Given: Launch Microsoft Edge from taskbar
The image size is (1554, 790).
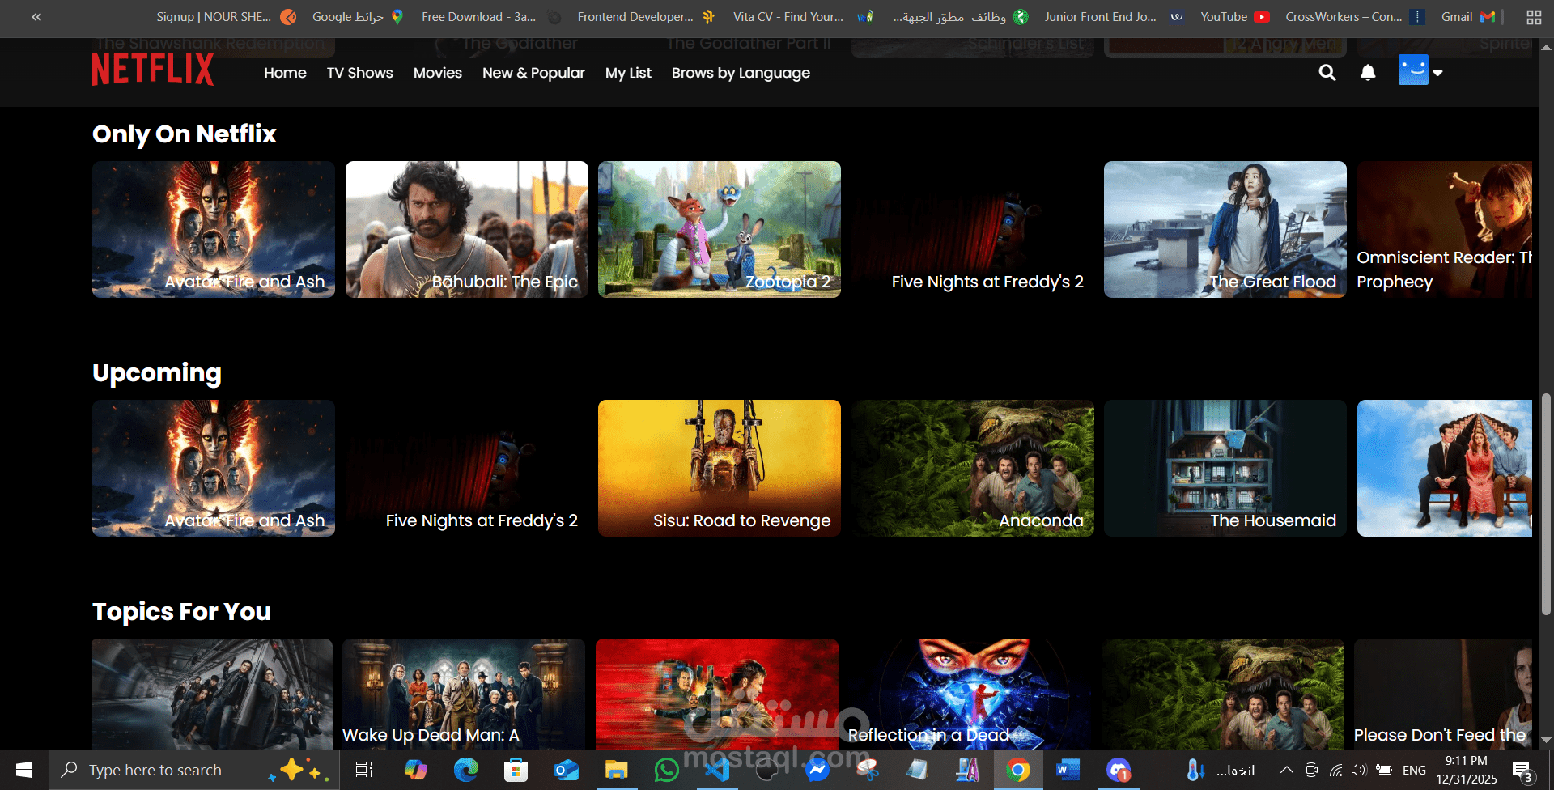Looking at the screenshot, I should [465, 770].
